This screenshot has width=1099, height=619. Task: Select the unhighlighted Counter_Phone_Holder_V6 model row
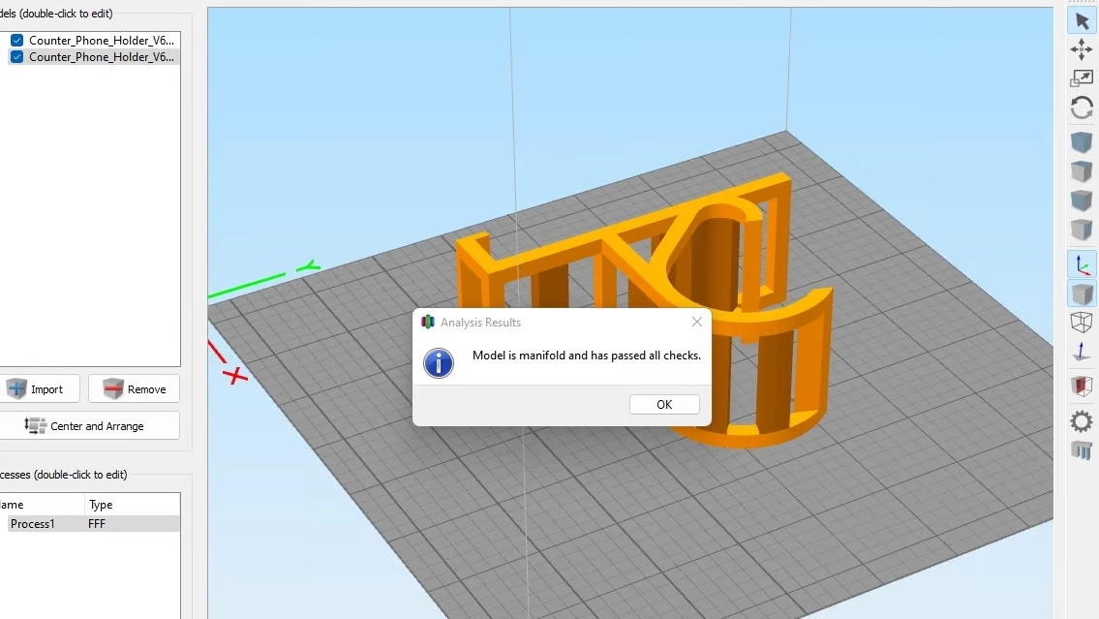93,40
